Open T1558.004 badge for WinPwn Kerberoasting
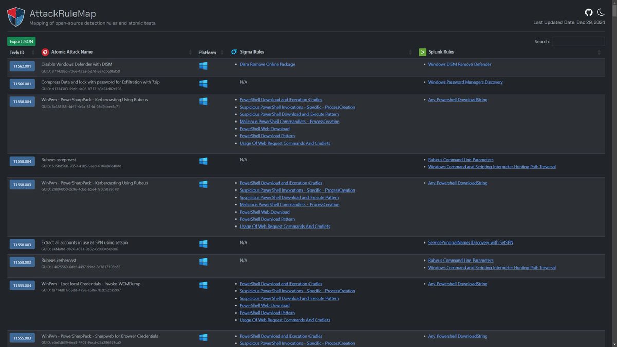 22,101
